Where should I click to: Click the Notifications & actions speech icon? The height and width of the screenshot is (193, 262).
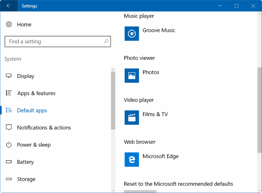click(x=9, y=127)
